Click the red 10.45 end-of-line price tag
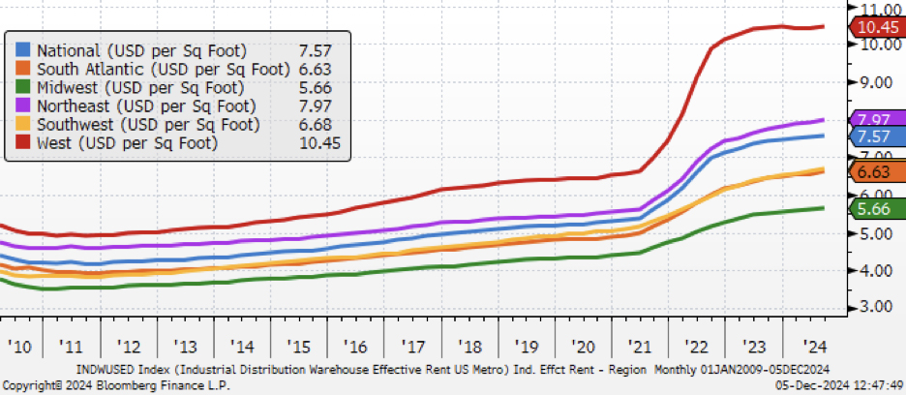The height and width of the screenshot is (395, 906). 878,26
